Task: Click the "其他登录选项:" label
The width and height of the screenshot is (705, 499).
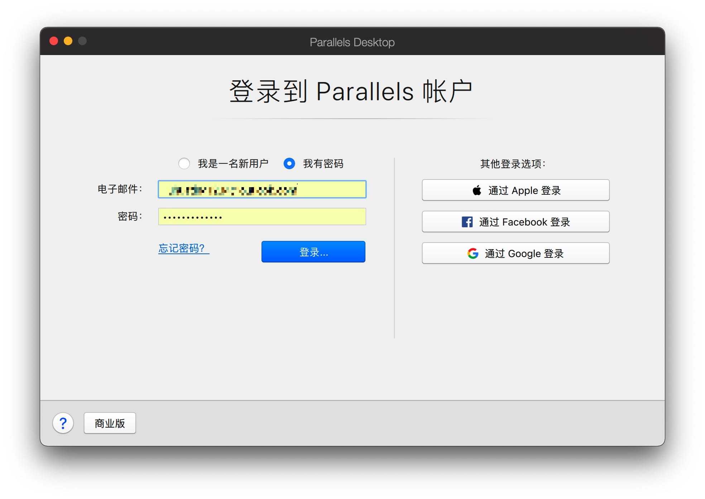Action: [x=513, y=164]
